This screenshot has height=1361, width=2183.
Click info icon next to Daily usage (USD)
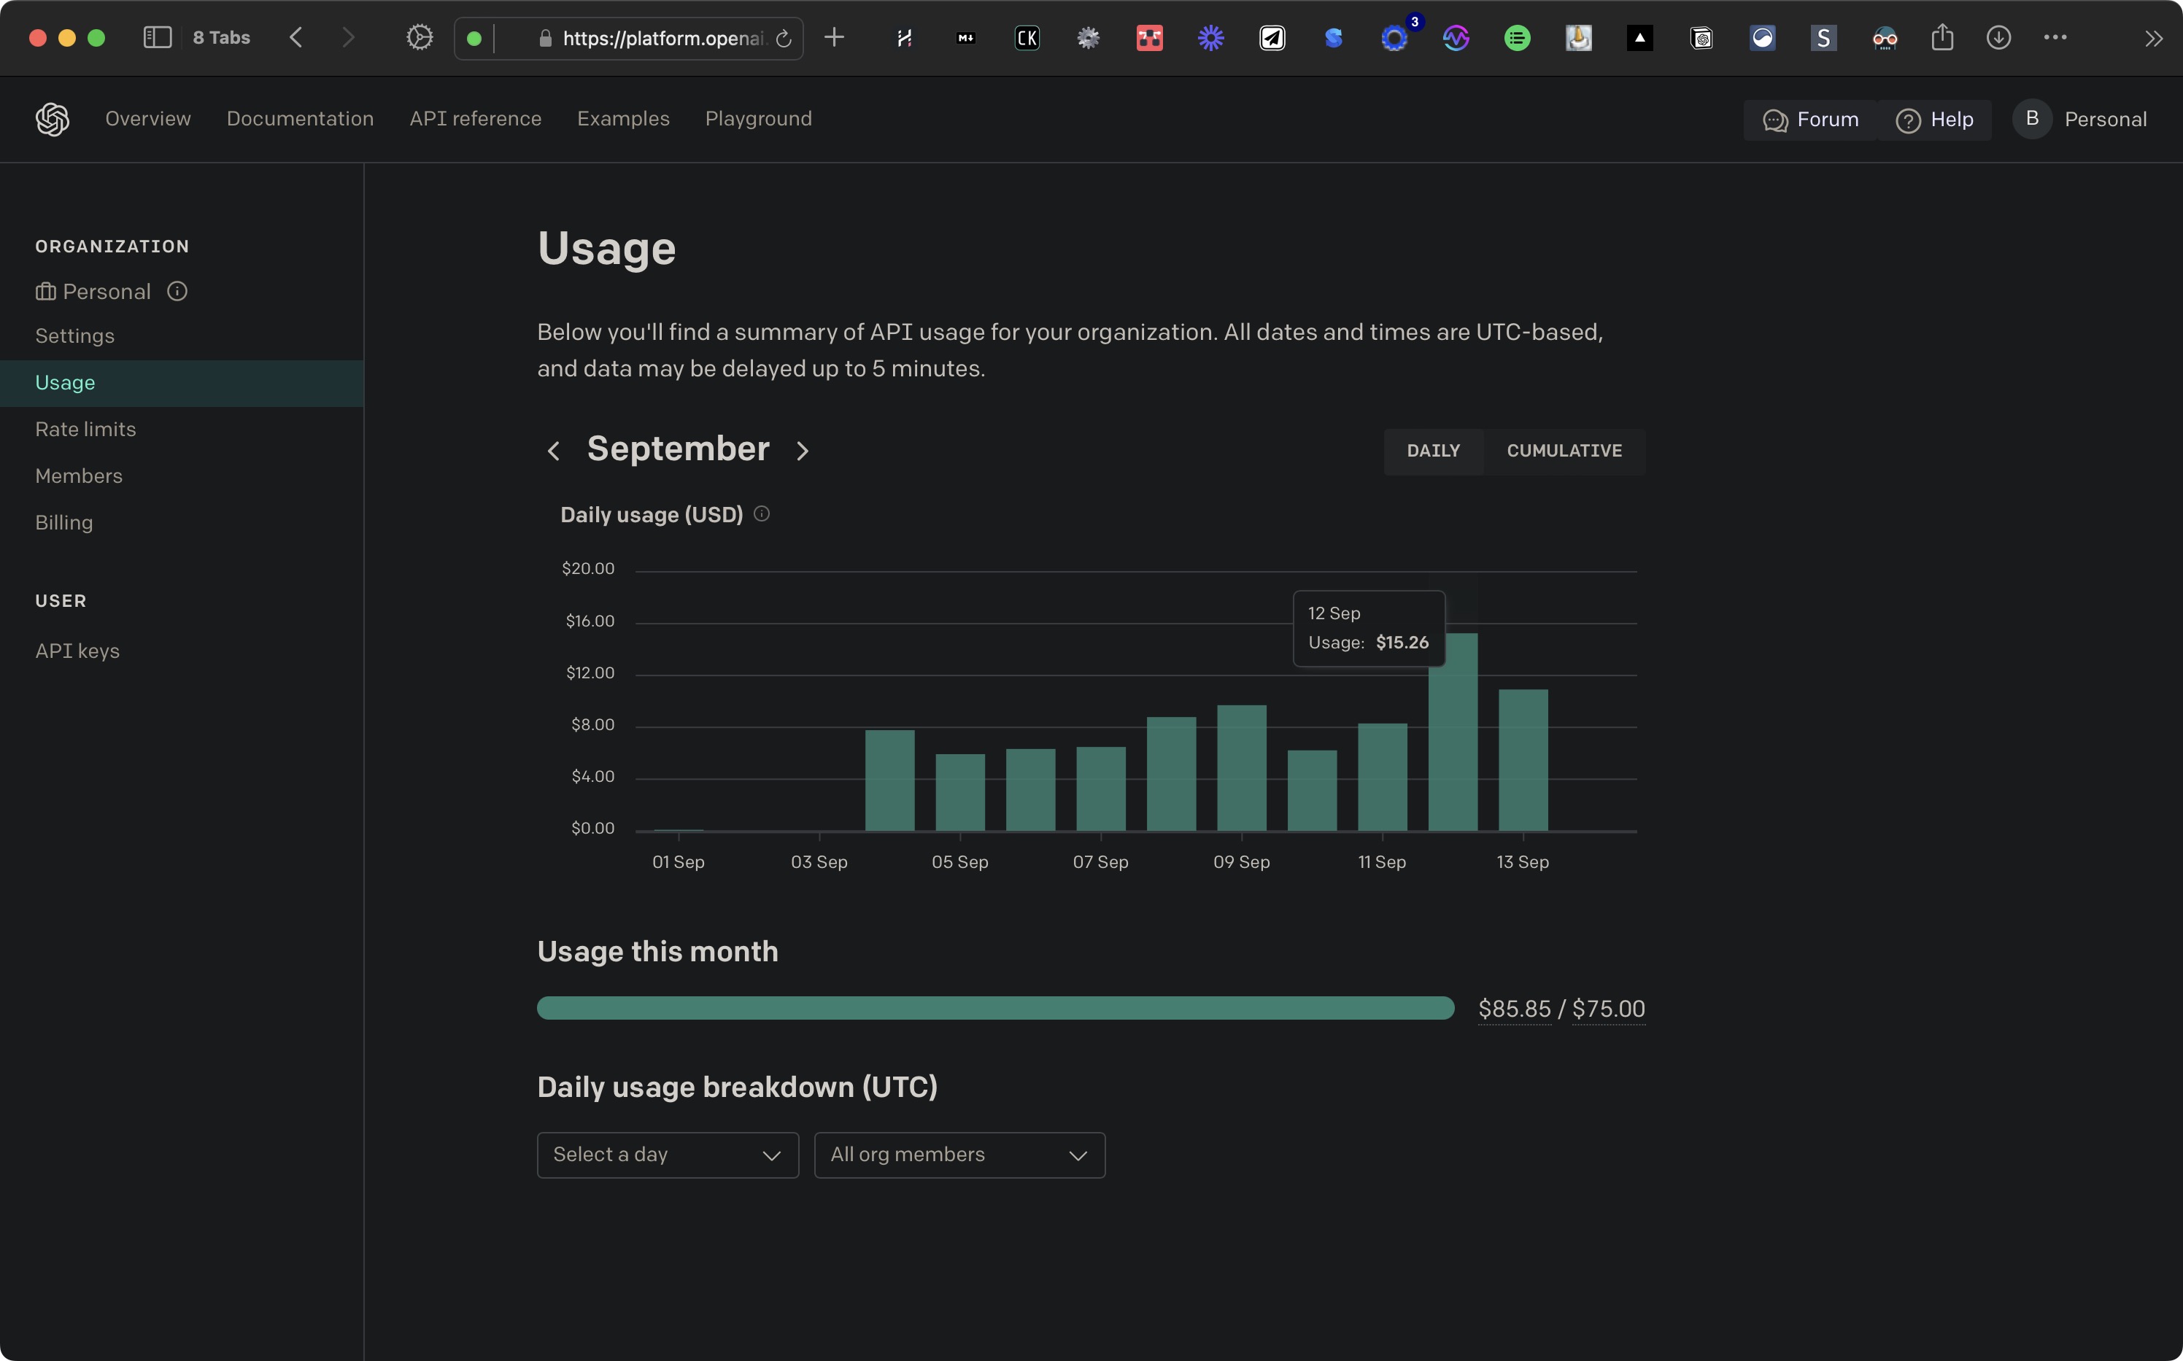click(762, 514)
